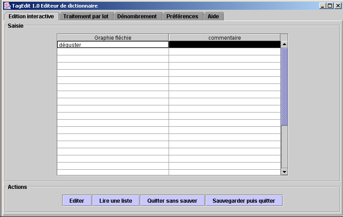Click the commentaire column header
The image size is (343, 217).
[x=224, y=38]
